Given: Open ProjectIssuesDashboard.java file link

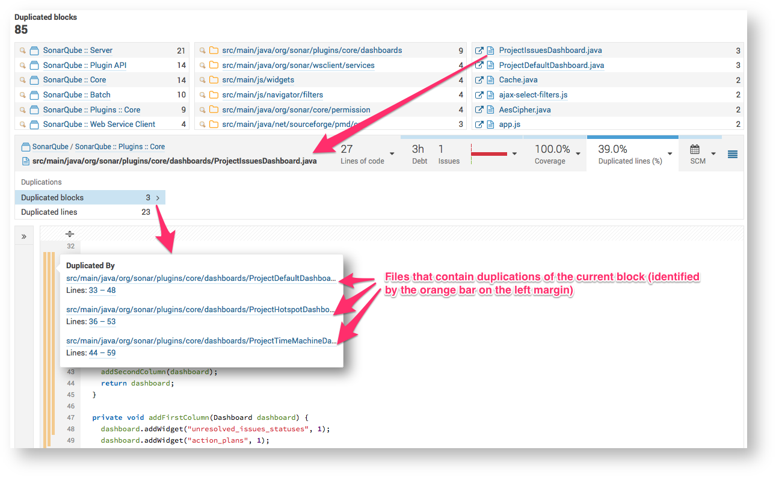Looking at the screenshot, I should point(550,51).
